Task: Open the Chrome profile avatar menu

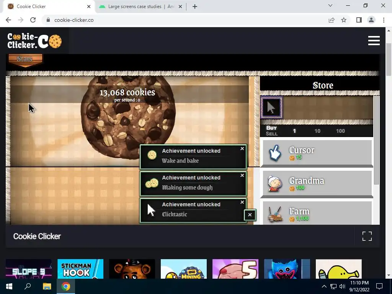Action: click(x=371, y=20)
